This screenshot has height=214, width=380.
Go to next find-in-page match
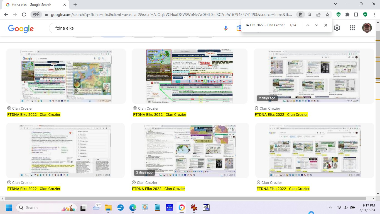[317, 25]
